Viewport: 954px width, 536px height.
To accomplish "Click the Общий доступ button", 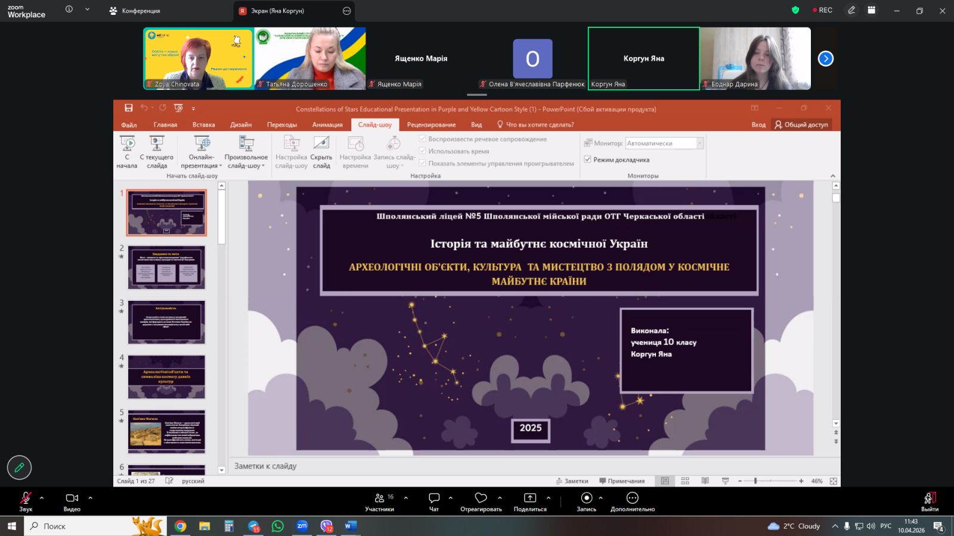I will tap(801, 124).
